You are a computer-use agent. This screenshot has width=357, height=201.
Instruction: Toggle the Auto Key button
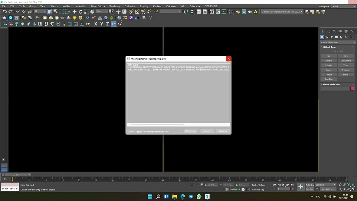310,185
